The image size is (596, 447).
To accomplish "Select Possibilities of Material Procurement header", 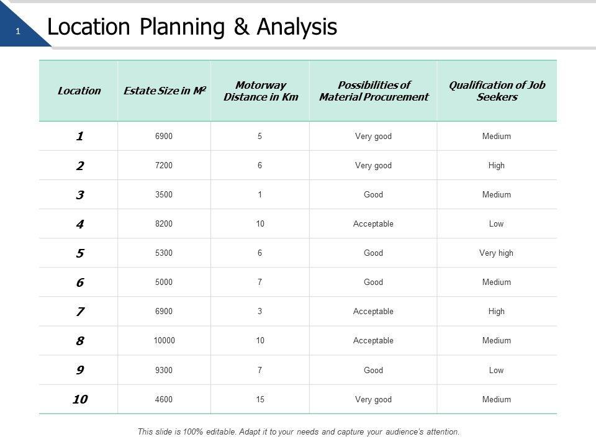I will tap(373, 91).
